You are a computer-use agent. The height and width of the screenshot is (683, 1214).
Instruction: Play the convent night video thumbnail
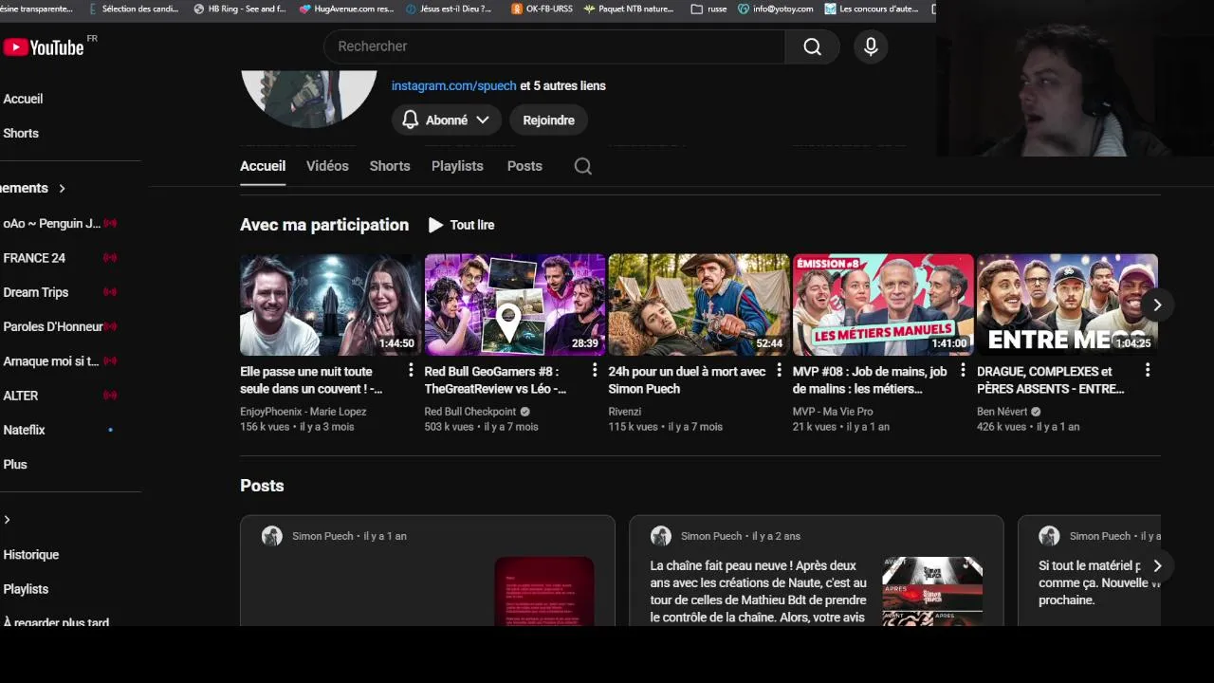330,305
